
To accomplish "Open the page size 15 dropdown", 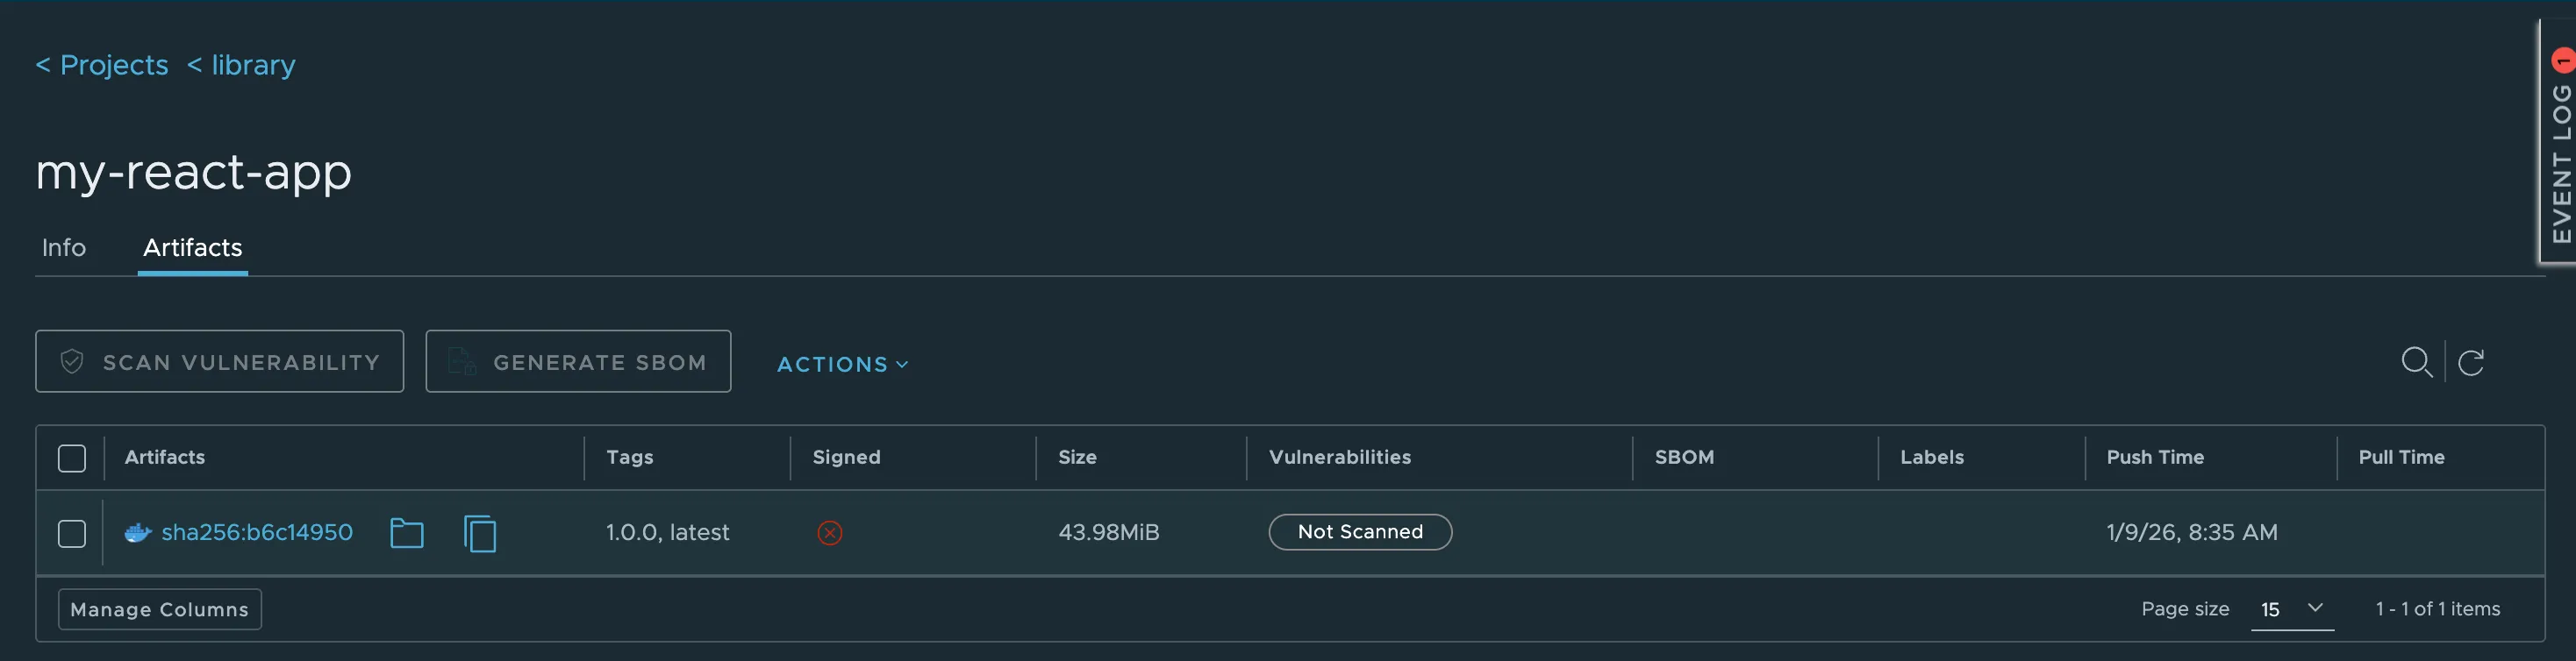I will (2291, 609).
